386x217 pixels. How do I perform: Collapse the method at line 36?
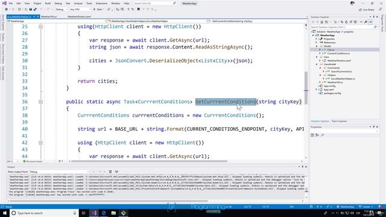pyautogui.click(x=40, y=102)
